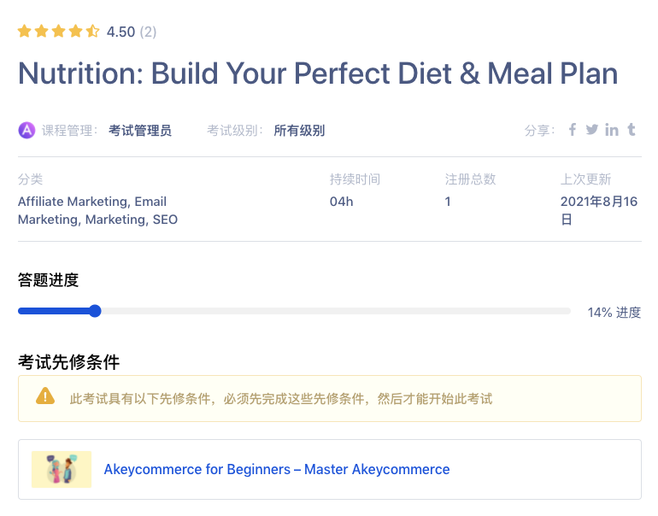The width and height of the screenshot is (658, 516).
Task: Share course on Facebook
Action: point(572,130)
